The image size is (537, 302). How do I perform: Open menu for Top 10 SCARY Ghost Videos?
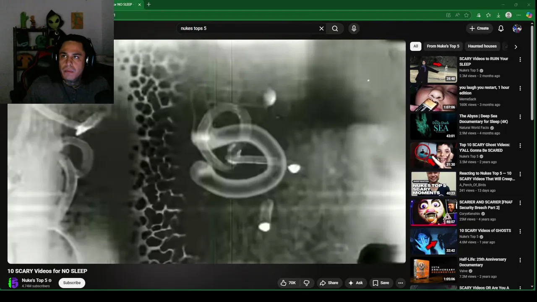point(520,146)
